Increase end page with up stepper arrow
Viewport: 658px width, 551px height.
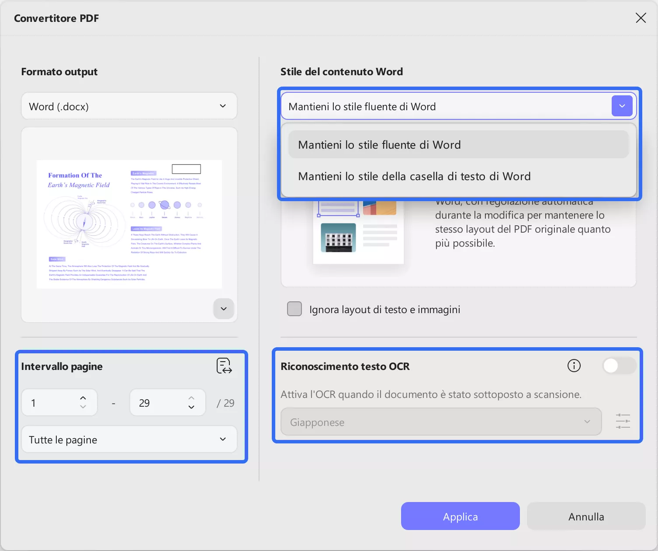click(191, 398)
